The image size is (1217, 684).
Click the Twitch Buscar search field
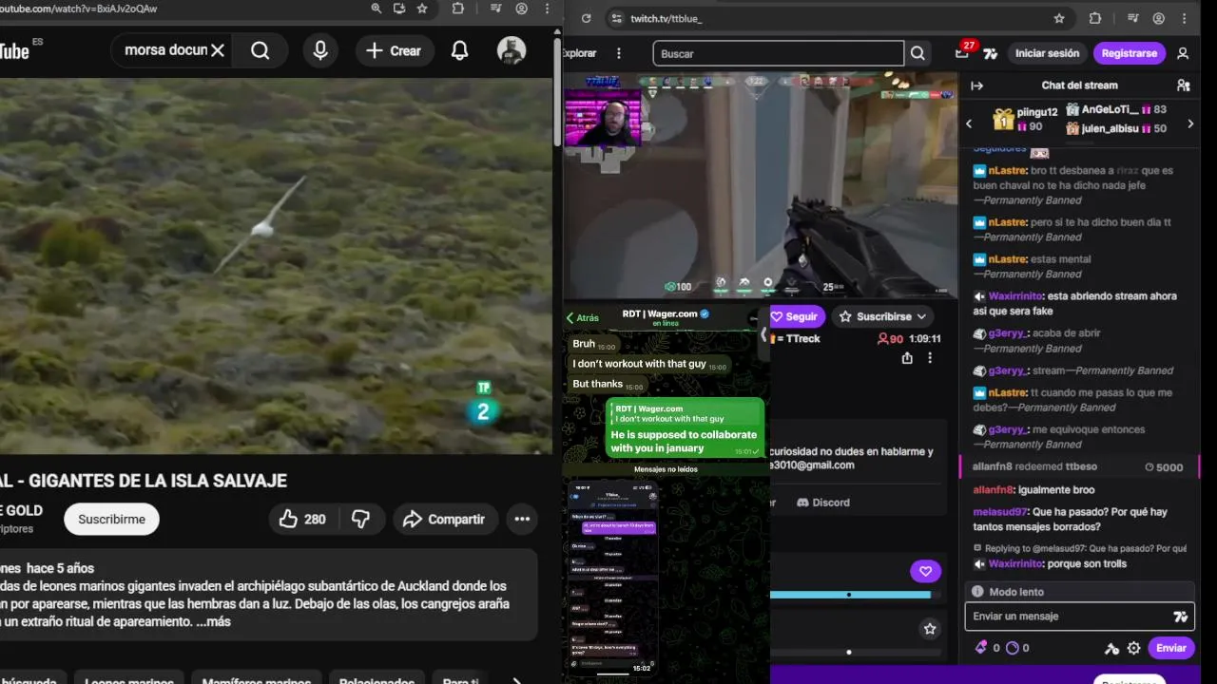778,53
